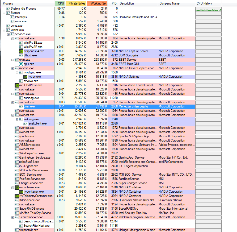Collapse the svchost.exe PID 804 branch
This screenshot has width=237, height=232.
(12, 39)
